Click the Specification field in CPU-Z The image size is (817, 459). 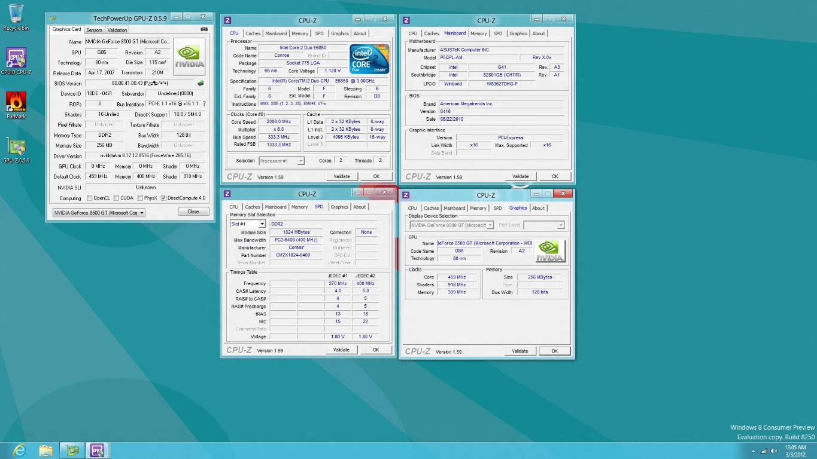(x=323, y=81)
